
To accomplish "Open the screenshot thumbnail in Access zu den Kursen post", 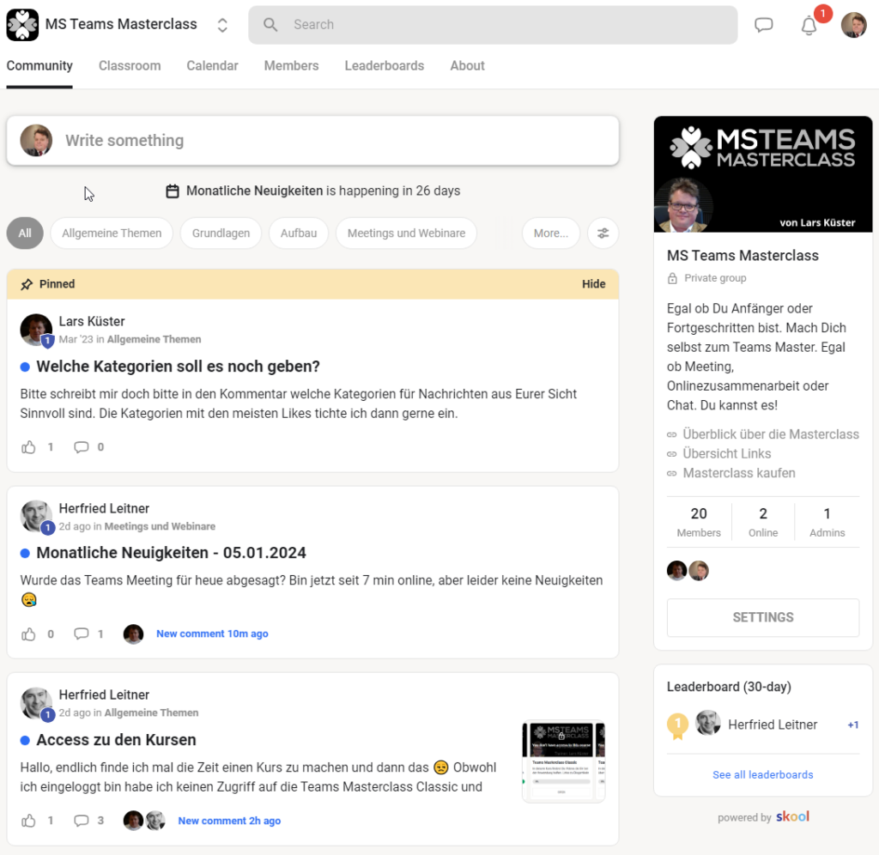I will click(563, 761).
